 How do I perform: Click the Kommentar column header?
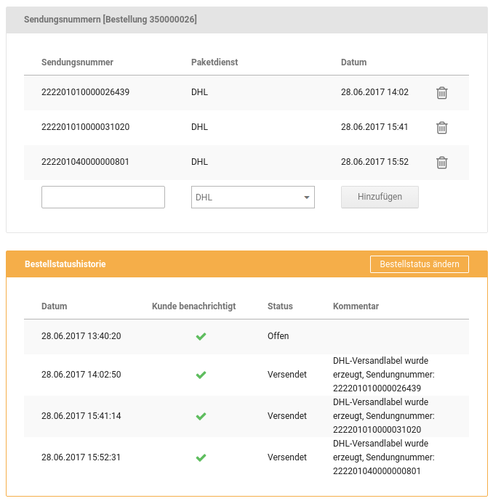tap(356, 306)
